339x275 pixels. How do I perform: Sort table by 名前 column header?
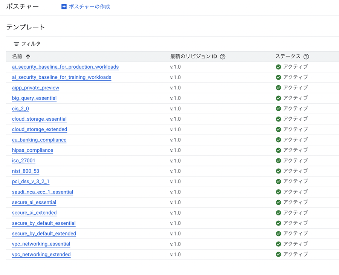tap(17, 57)
